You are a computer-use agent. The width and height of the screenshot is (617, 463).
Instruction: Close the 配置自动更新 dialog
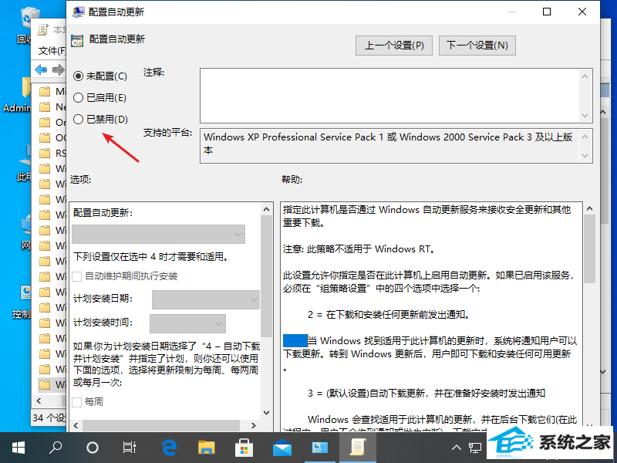(x=582, y=12)
